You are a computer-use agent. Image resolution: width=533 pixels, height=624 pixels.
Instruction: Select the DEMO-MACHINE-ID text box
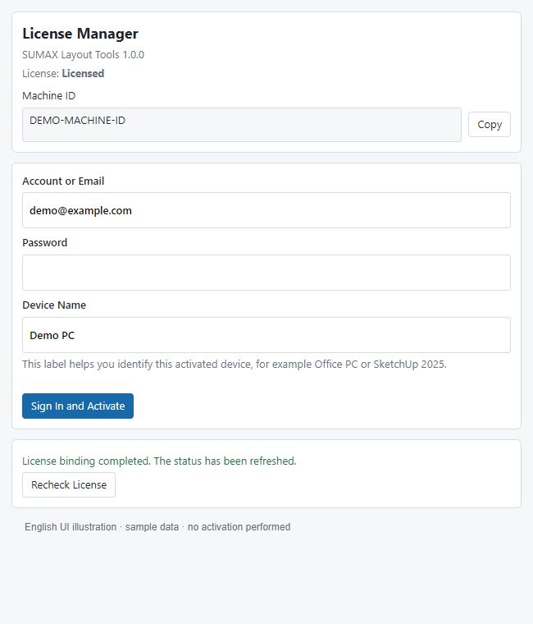tap(242, 125)
